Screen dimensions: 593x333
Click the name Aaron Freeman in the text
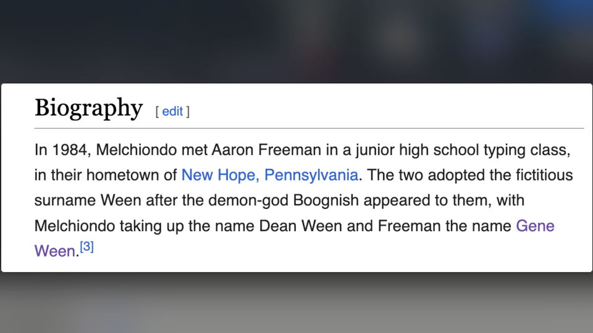coord(266,150)
